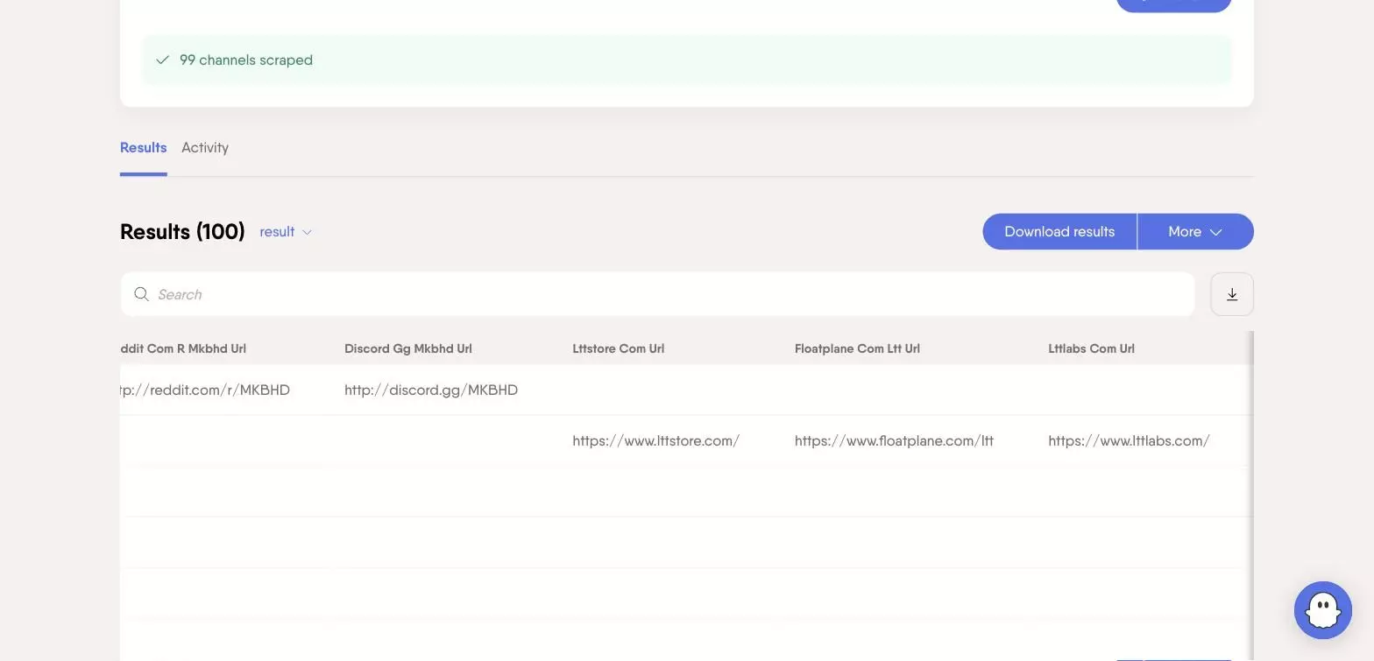Click the download icon button beside search

pyautogui.click(x=1232, y=294)
